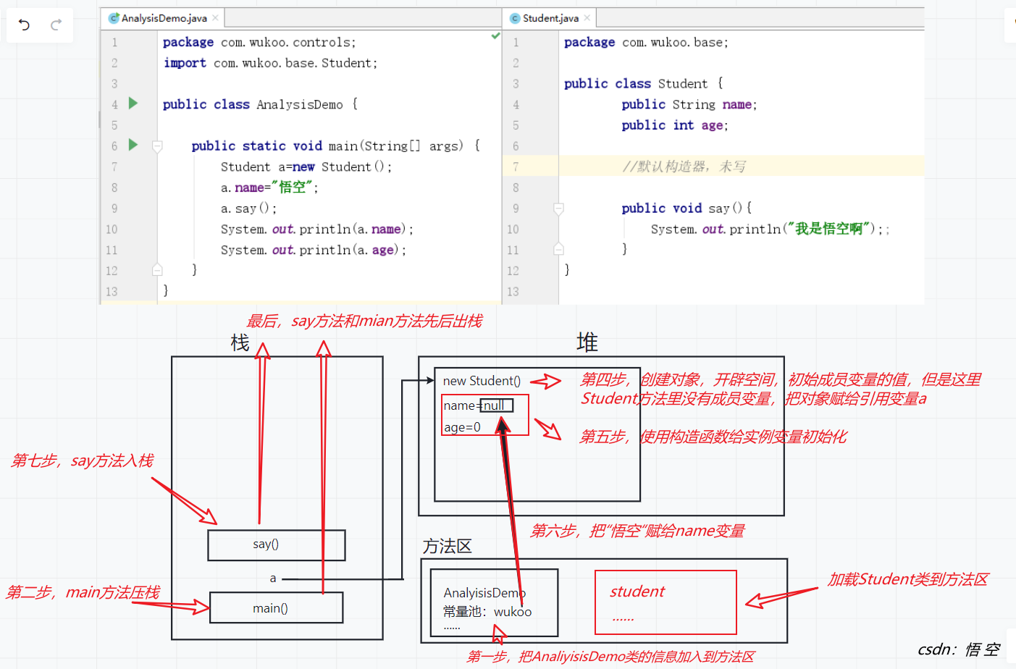Run main method from line 6 gutter arrow

133,145
